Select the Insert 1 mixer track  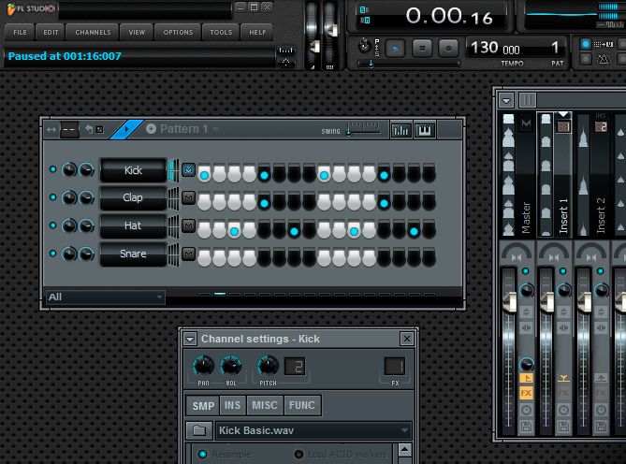click(563, 215)
